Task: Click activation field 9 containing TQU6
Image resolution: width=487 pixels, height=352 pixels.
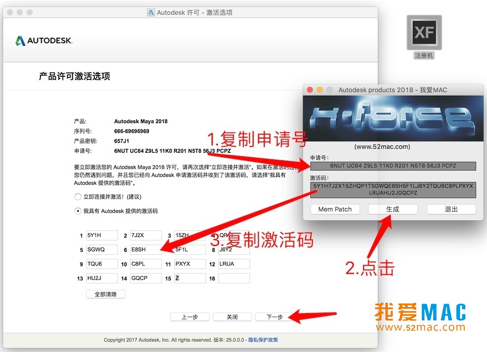Action: click(x=102, y=264)
